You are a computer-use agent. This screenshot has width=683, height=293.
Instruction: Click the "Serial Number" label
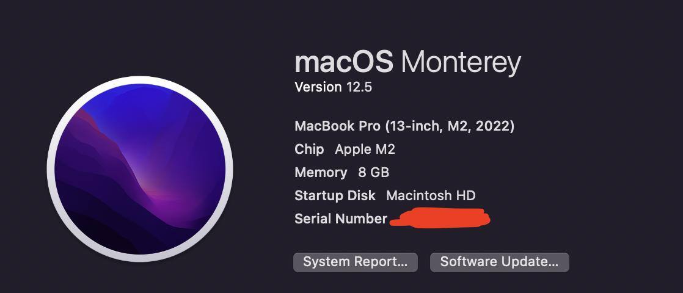click(x=340, y=219)
